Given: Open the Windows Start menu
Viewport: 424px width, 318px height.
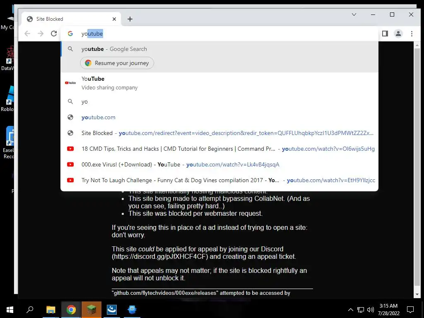Looking at the screenshot, I should (x=10, y=310).
